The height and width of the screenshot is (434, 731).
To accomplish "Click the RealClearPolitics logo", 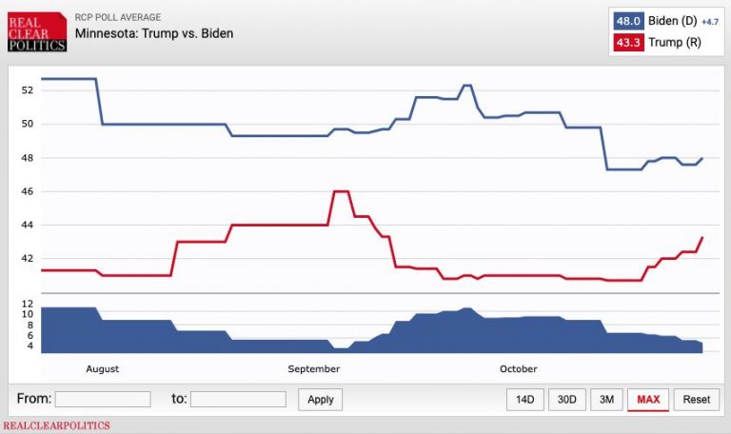I will click(36, 30).
